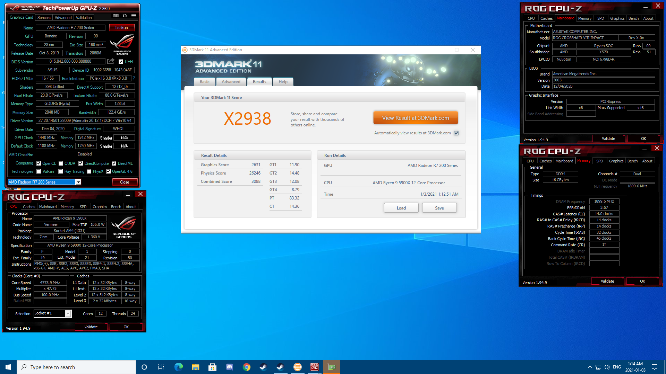Open the GPU-Z hamburger menu
666x374 pixels.
click(134, 16)
